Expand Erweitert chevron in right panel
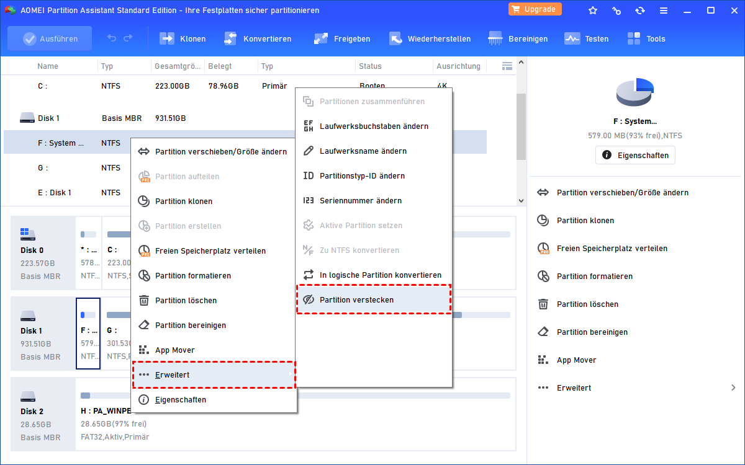 [733, 387]
